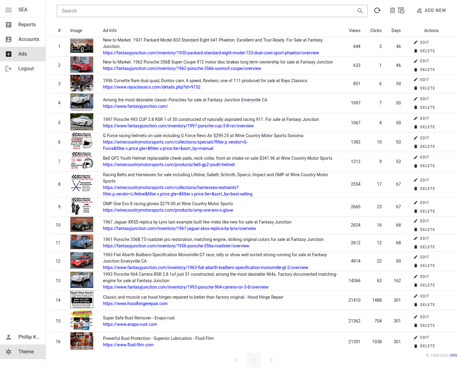Click the previous page left chevron
The width and height of the screenshot is (462, 386).
click(236, 360)
